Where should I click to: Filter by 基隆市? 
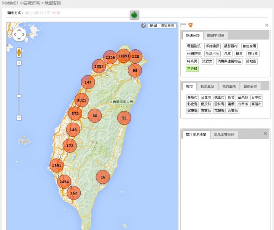coord(193,97)
